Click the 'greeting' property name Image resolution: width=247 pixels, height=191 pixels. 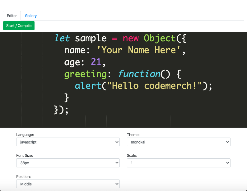coord(85,74)
